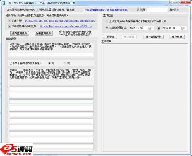Viewport: 192px width, 156px height.
Task: Open the end date 2016-12-01 calendar dropdown
Action: (x=183, y=28)
